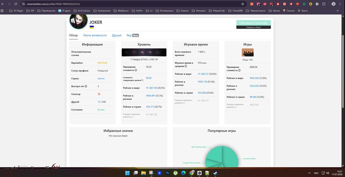Click the Oxygen Not Included pie chart label
The height and width of the screenshot is (177, 345).
click(x=191, y=163)
